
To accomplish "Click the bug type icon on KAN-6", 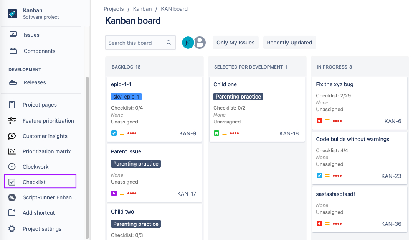I will point(319,121).
